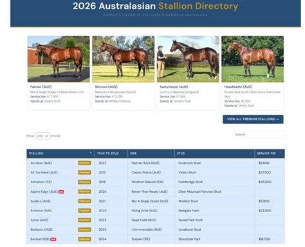The image size is (305, 247).
Task: Open the Benbatl (GB) stallion link
Action: pyautogui.click(x=40, y=239)
